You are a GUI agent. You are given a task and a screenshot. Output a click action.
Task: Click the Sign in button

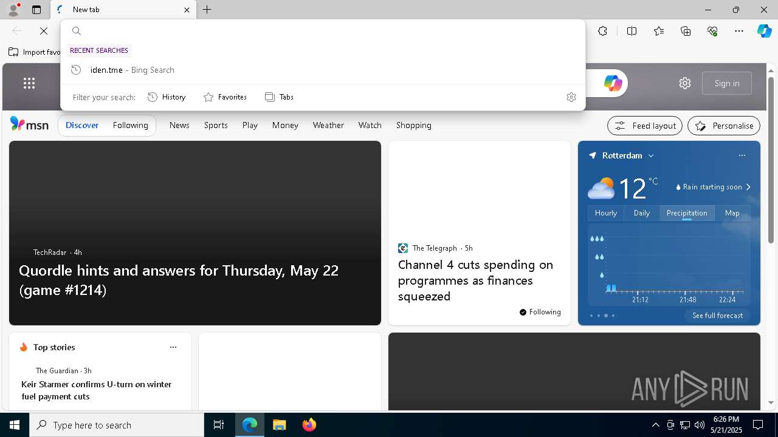pyautogui.click(x=727, y=83)
